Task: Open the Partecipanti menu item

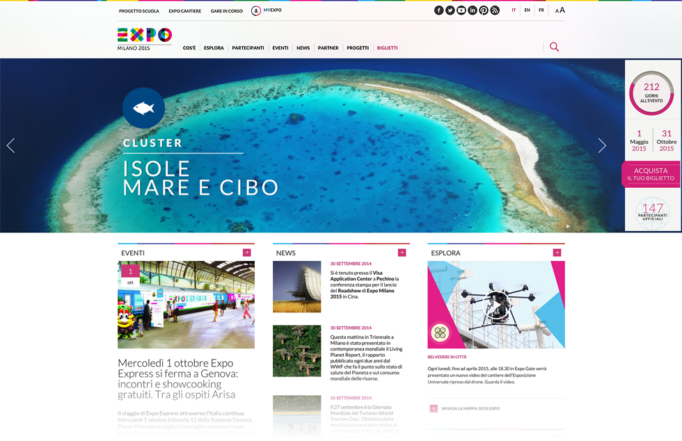Action: pyautogui.click(x=248, y=48)
